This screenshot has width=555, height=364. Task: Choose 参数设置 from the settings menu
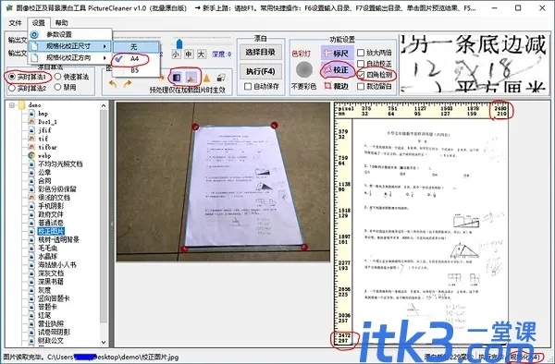click(x=69, y=34)
